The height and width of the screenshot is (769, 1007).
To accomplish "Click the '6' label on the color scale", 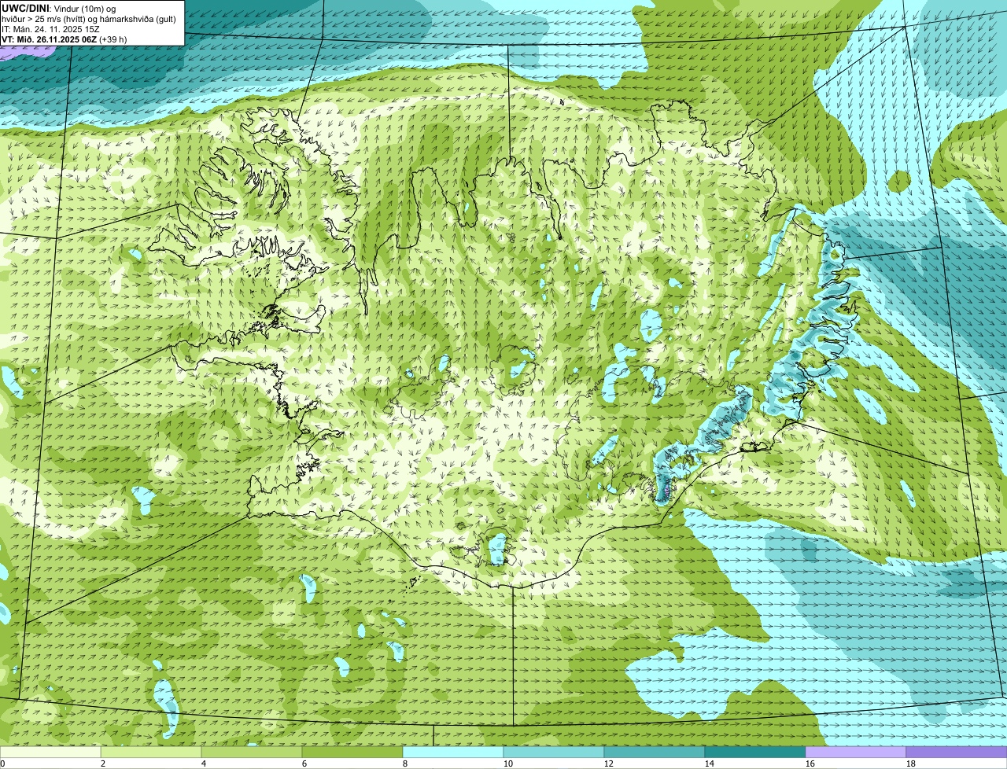I will tap(304, 763).
